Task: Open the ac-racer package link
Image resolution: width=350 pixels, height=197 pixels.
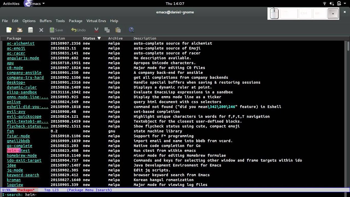Action: point(16,53)
